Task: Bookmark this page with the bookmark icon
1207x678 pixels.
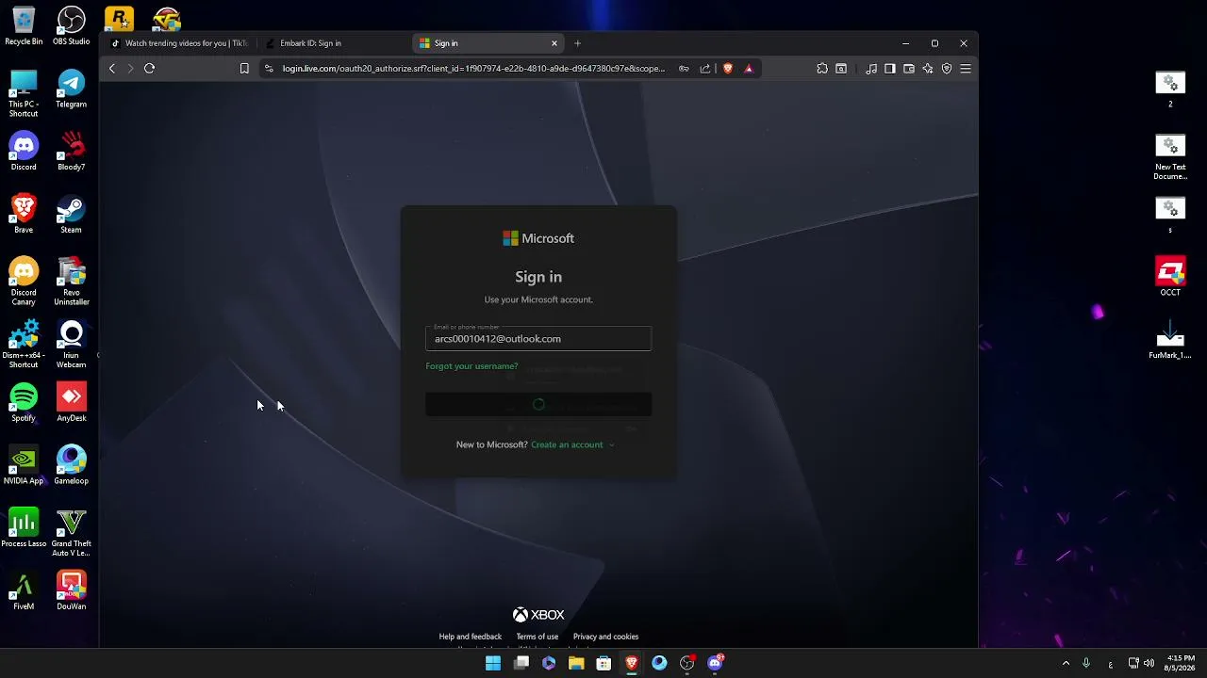Action: coord(244,69)
